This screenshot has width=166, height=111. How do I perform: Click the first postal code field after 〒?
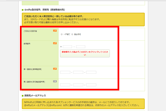[x=68, y=47]
